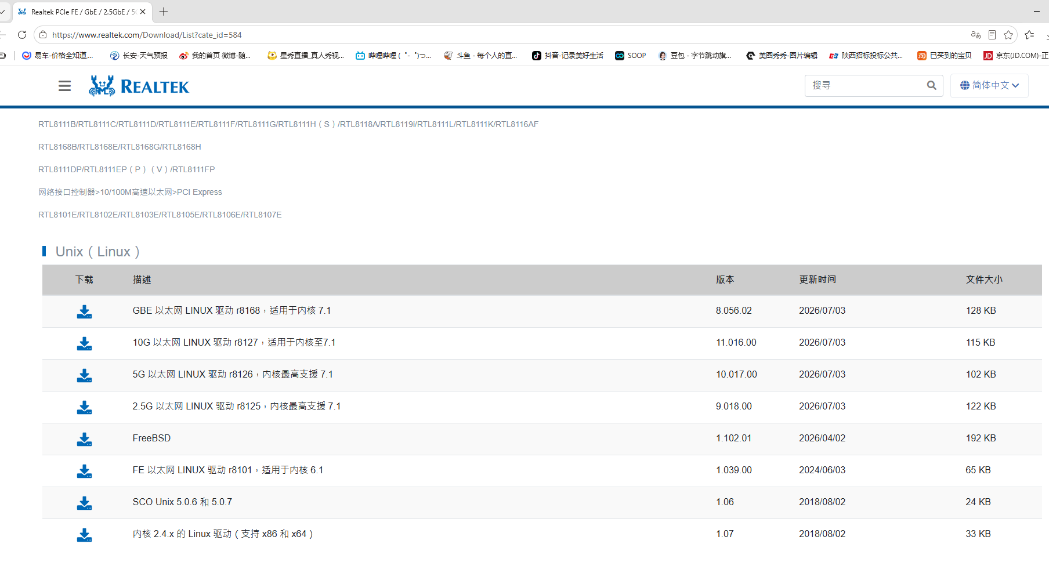Click the search magnifier icon

pyautogui.click(x=931, y=85)
